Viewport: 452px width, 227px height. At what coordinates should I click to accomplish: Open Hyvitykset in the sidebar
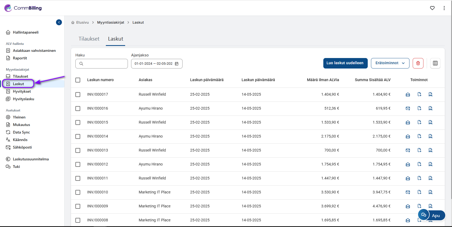[22, 91]
